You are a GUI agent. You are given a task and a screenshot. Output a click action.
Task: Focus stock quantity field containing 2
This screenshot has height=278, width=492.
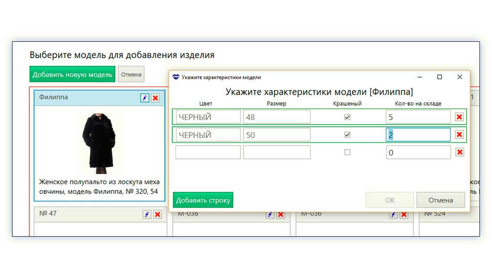click(x=418, y=135)
